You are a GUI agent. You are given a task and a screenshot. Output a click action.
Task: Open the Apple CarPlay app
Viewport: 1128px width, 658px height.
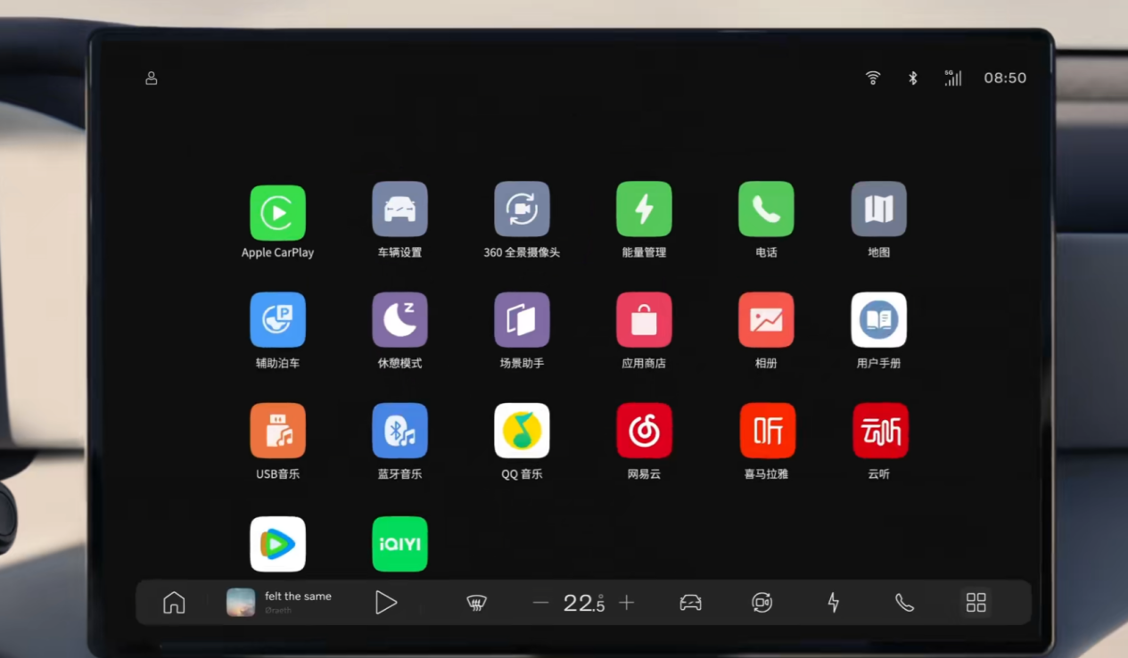pos(277,212)
